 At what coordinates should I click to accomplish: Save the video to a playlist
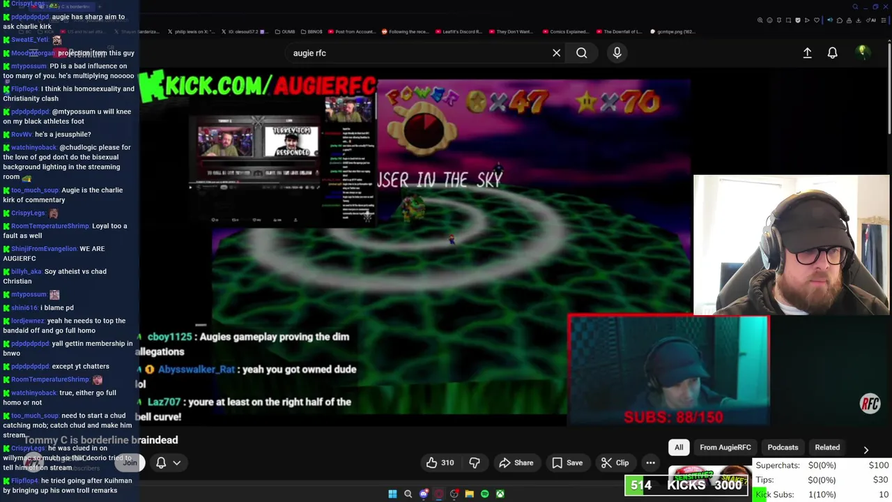[567, 462]
